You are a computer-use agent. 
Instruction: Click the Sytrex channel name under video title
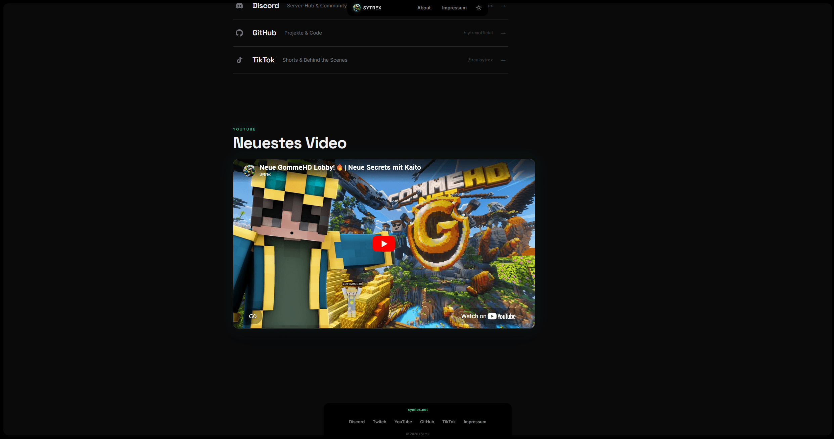click(x=265, y=174)
